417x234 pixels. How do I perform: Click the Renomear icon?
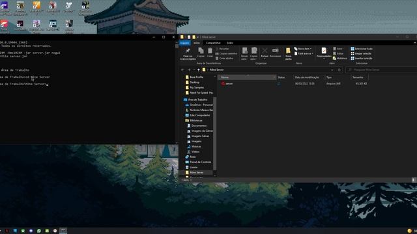click(x=275, y=51)
